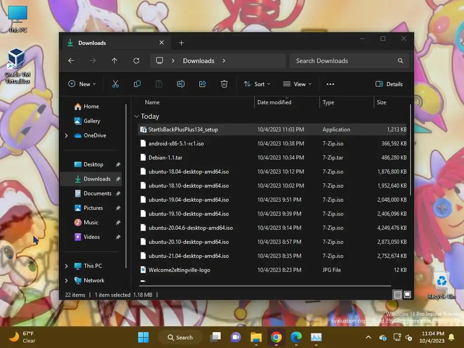This screenshot has width=464, height=348.
Task: Open the View layout dropdown
Action: [297, 84]
